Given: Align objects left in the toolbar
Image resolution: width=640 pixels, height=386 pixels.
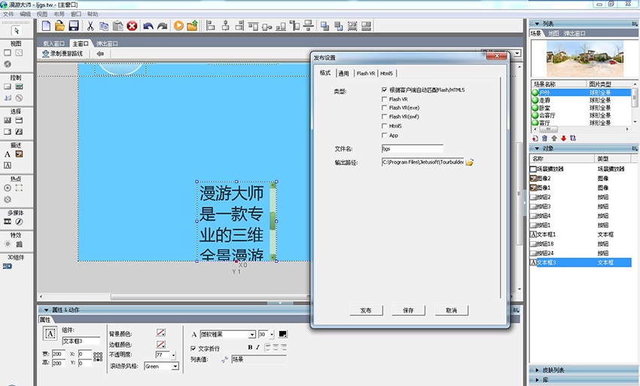Looking at the screenshot, I should (210, 26).
